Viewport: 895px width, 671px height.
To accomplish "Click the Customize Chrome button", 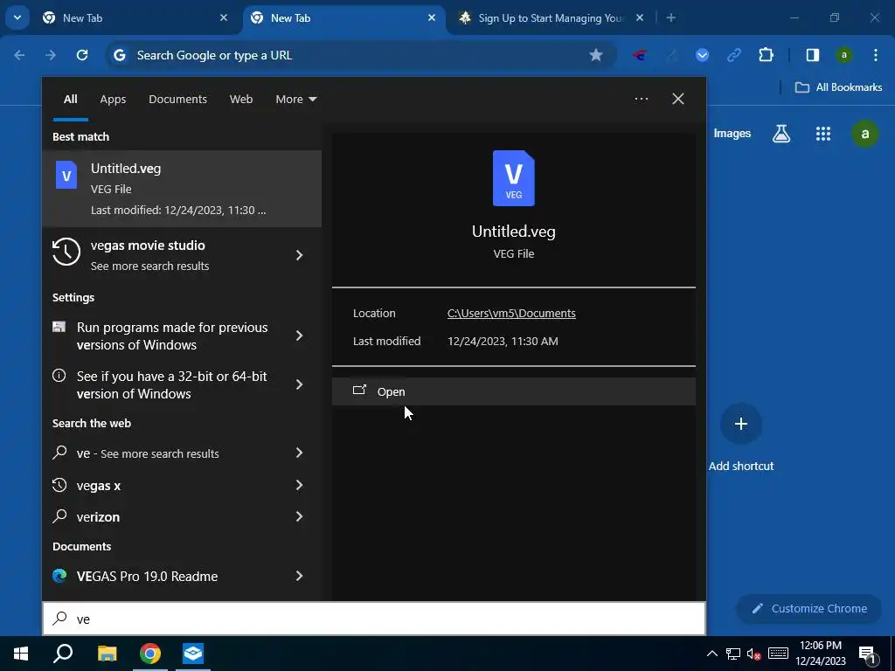I will pyautogui.click(x=808, y=608).
